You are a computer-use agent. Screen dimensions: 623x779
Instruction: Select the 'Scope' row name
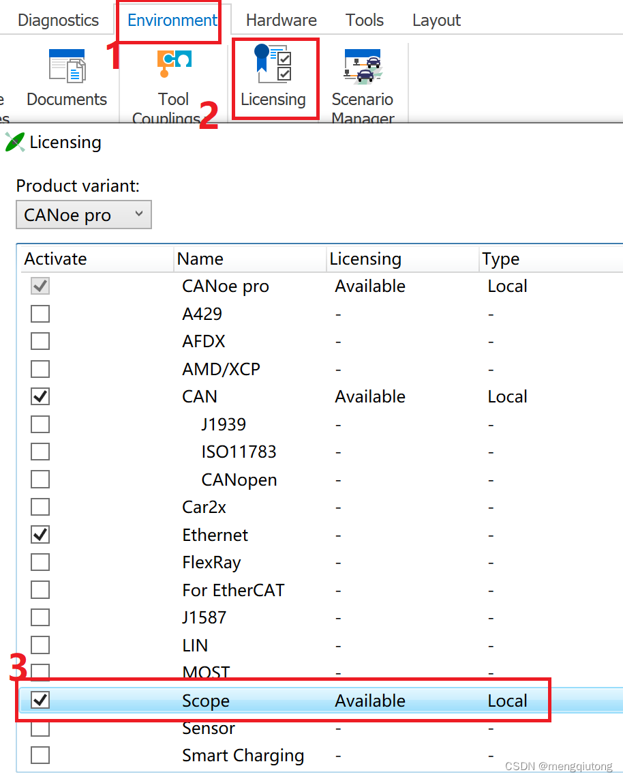pos(206,701)
